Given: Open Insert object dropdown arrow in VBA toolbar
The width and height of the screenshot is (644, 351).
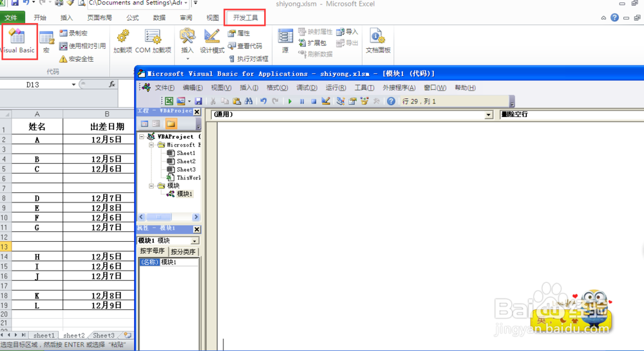Looking at the screenshot, I should [189, 101].
